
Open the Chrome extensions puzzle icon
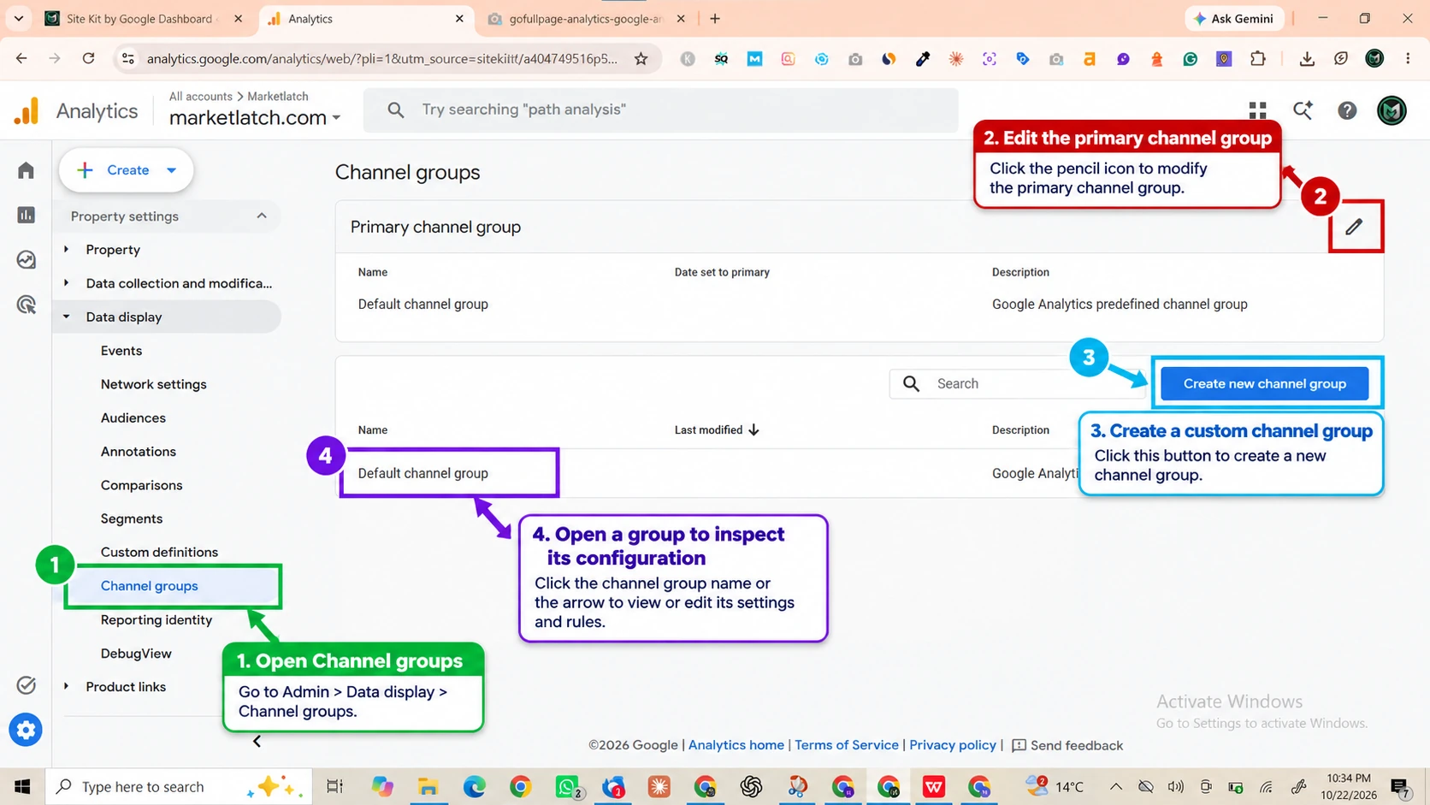point(1257,58)
